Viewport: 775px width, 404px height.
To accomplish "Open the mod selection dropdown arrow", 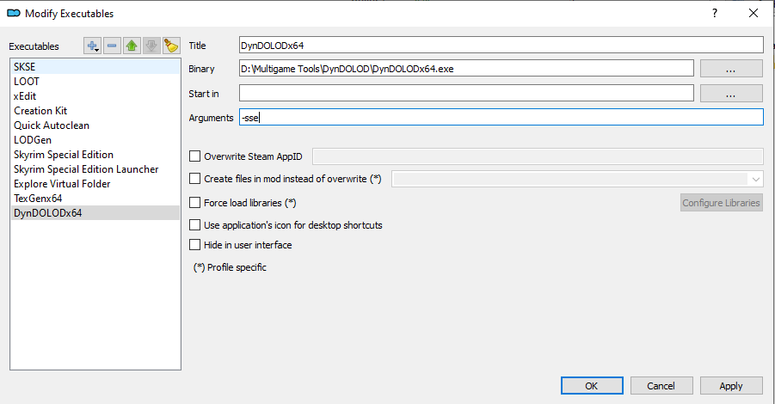I will pyautogui.click(x=755, y=179).
